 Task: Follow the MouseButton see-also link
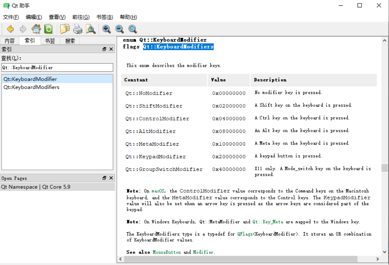coord(167,252)
